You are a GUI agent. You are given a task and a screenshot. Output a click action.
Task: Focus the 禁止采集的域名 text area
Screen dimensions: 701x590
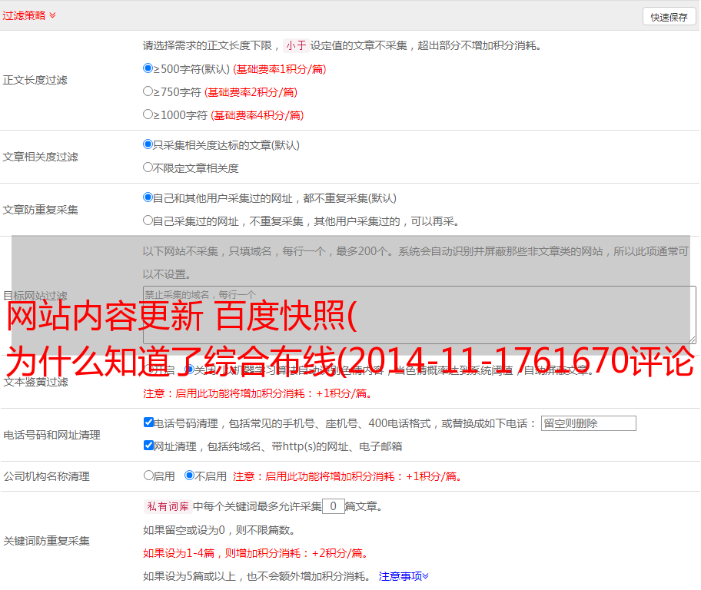pos(420,315)
